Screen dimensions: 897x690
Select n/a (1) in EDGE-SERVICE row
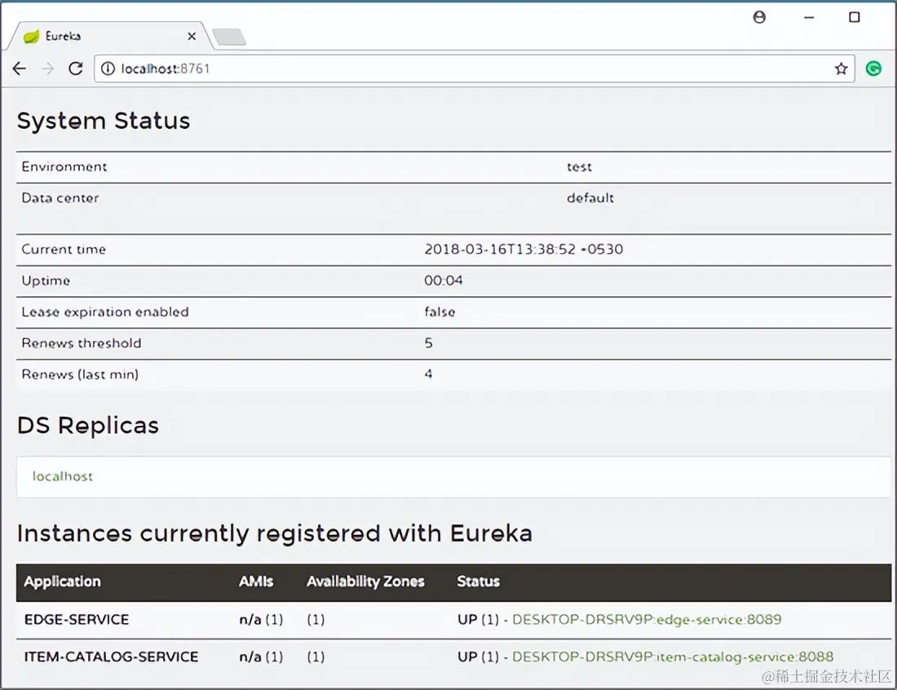(261, 620)
